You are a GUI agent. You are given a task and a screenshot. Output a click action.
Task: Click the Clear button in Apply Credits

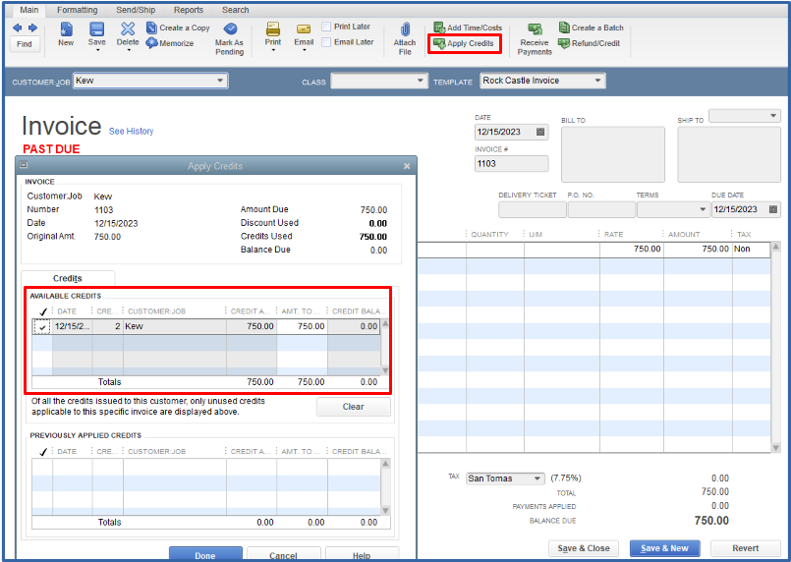coord(353,407)
